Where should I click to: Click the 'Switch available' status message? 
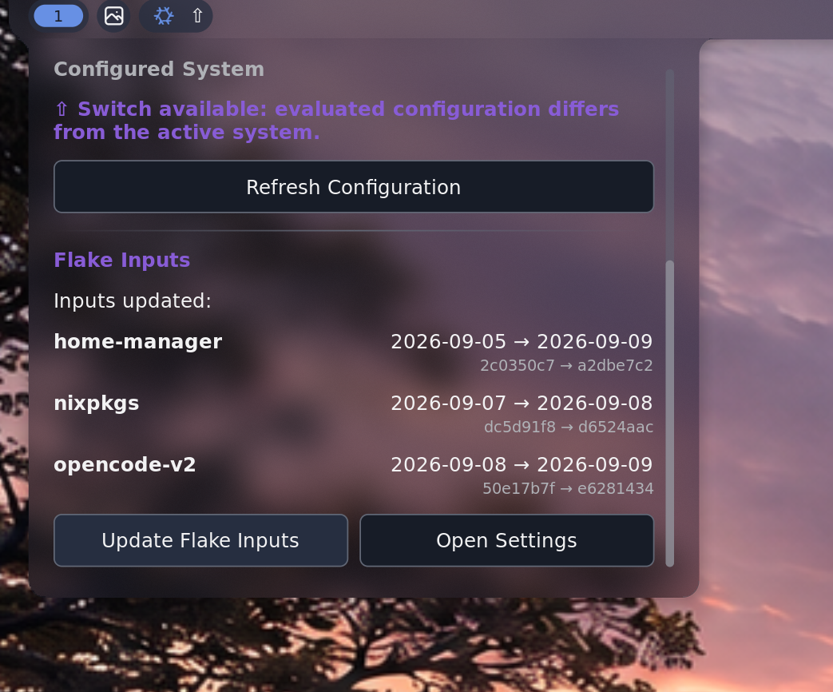pyautogui.click(x=336, y=121)
